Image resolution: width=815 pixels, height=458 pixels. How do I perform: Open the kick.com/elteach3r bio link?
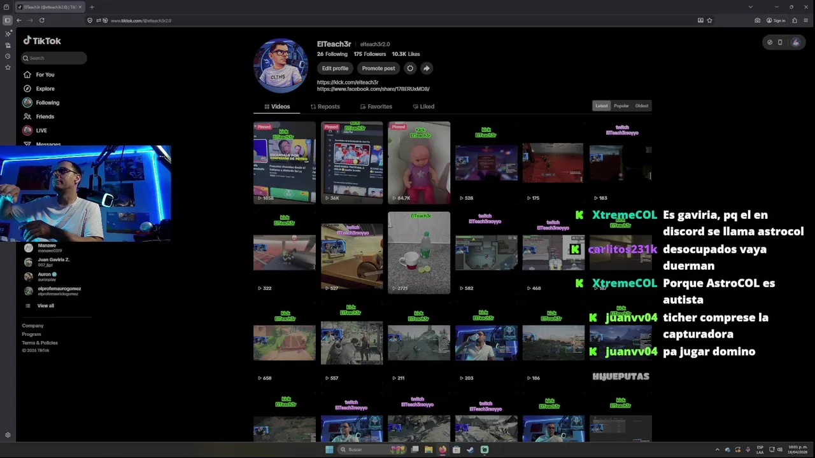click(x=348, y=82)
